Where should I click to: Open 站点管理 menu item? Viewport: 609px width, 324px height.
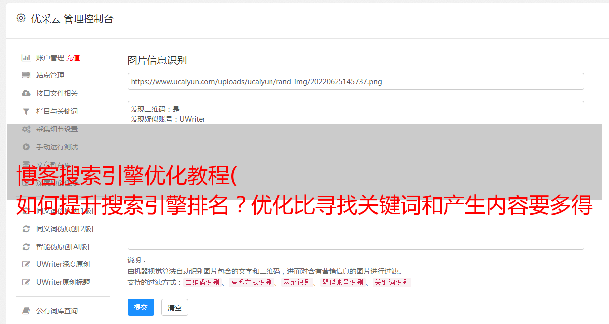click(50, 75)
